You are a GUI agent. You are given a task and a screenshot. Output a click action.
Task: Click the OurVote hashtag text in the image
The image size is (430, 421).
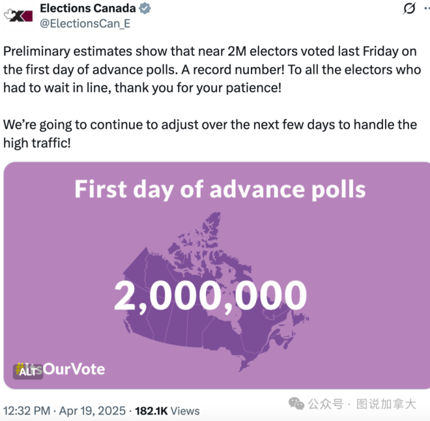(x=74, y=369)
